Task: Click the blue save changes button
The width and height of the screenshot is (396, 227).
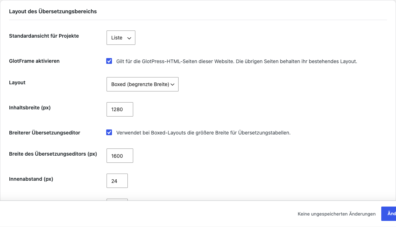Action: click(389, 214)
